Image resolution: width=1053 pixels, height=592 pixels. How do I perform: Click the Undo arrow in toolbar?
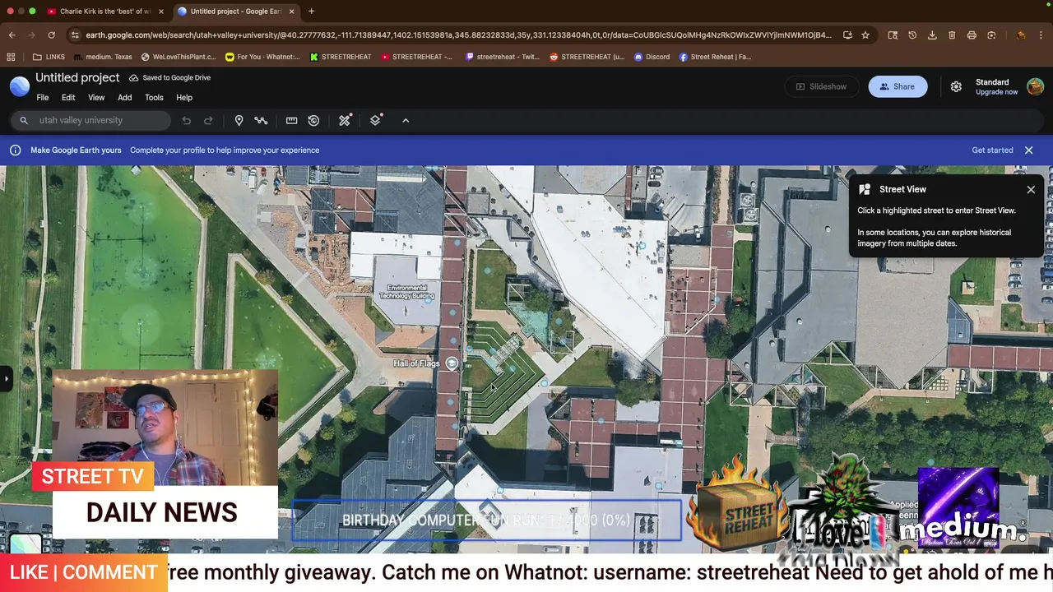[187, 121]
